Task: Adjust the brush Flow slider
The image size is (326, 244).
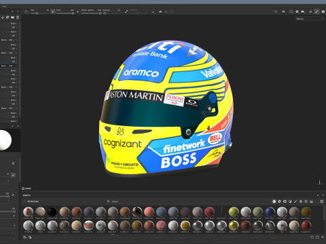Action: (65, 14)
